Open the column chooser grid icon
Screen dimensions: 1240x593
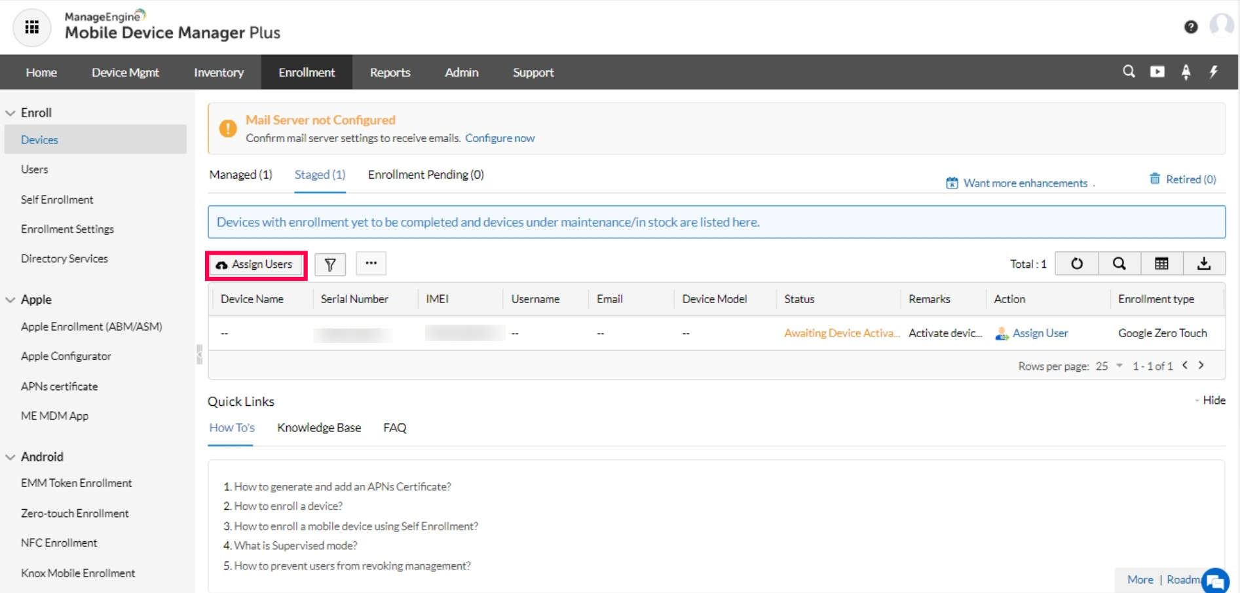click(x=1161, y=264)
